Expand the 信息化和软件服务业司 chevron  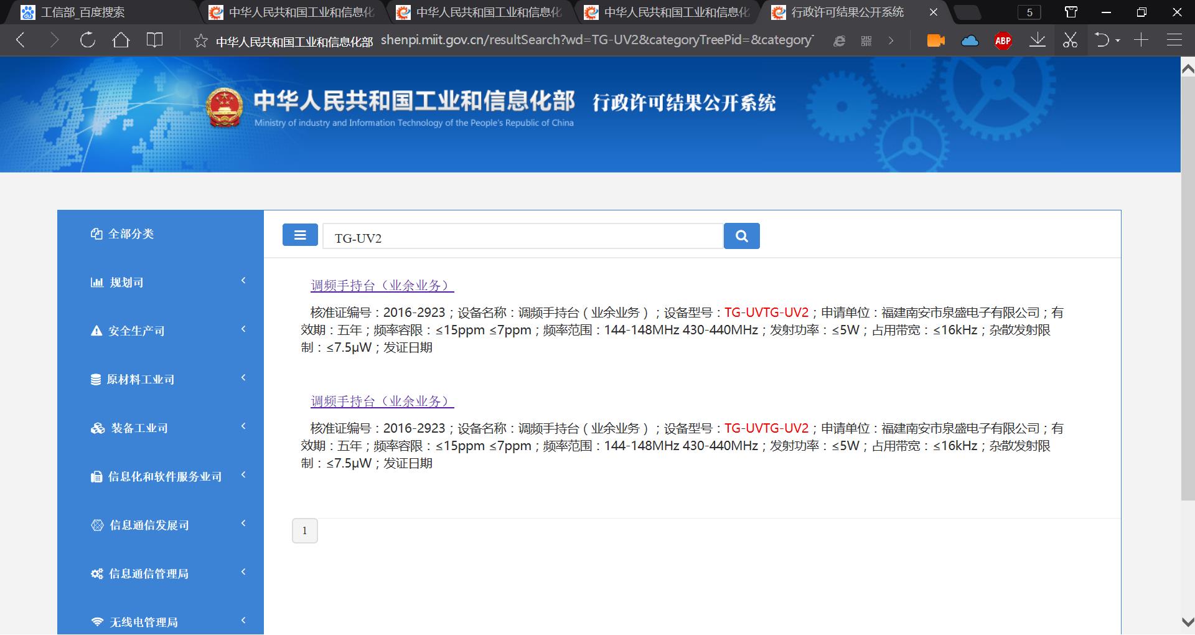(243, 475)
